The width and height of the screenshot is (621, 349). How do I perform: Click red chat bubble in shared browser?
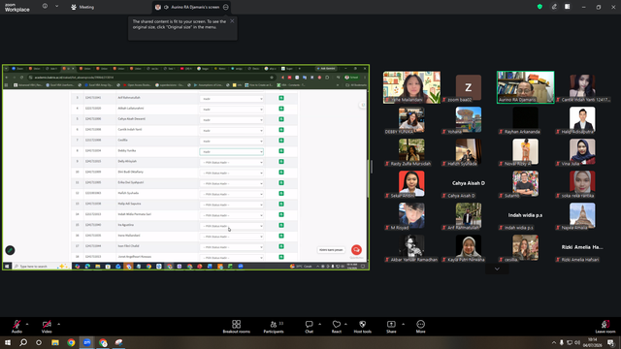pyautogui.click(x=356, y=250)
